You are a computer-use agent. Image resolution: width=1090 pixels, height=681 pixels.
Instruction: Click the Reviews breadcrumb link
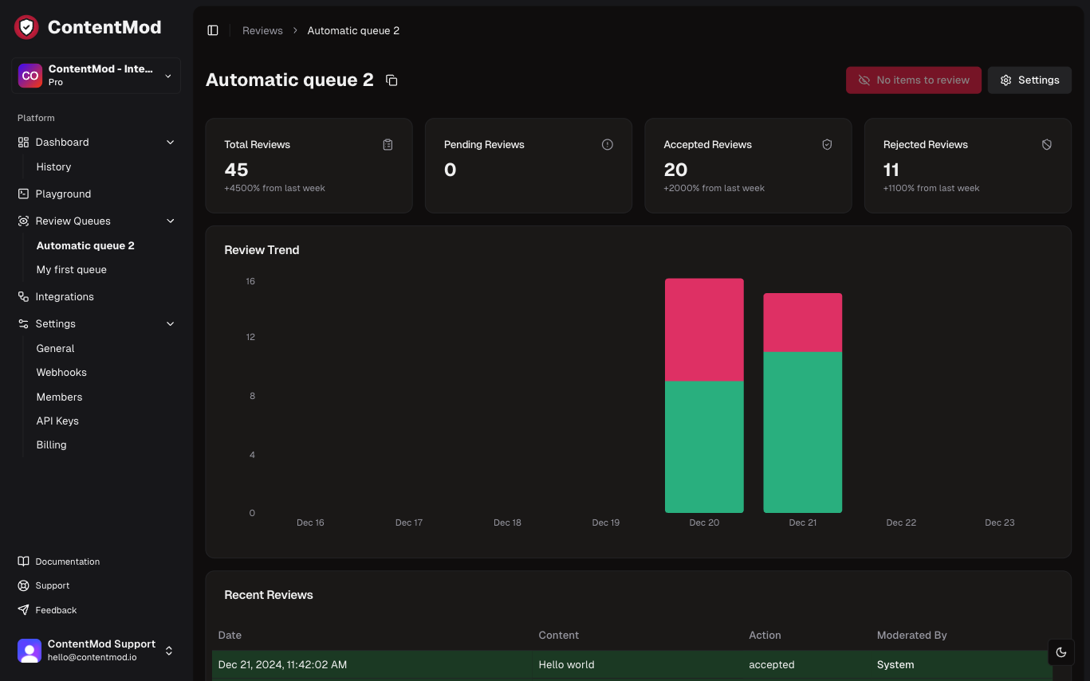click(x=262, y=30)
